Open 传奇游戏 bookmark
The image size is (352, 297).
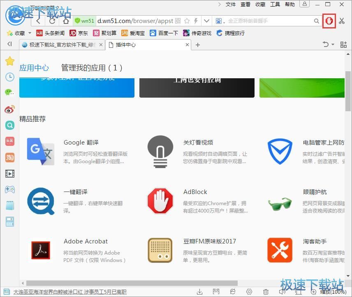[197, 33]
